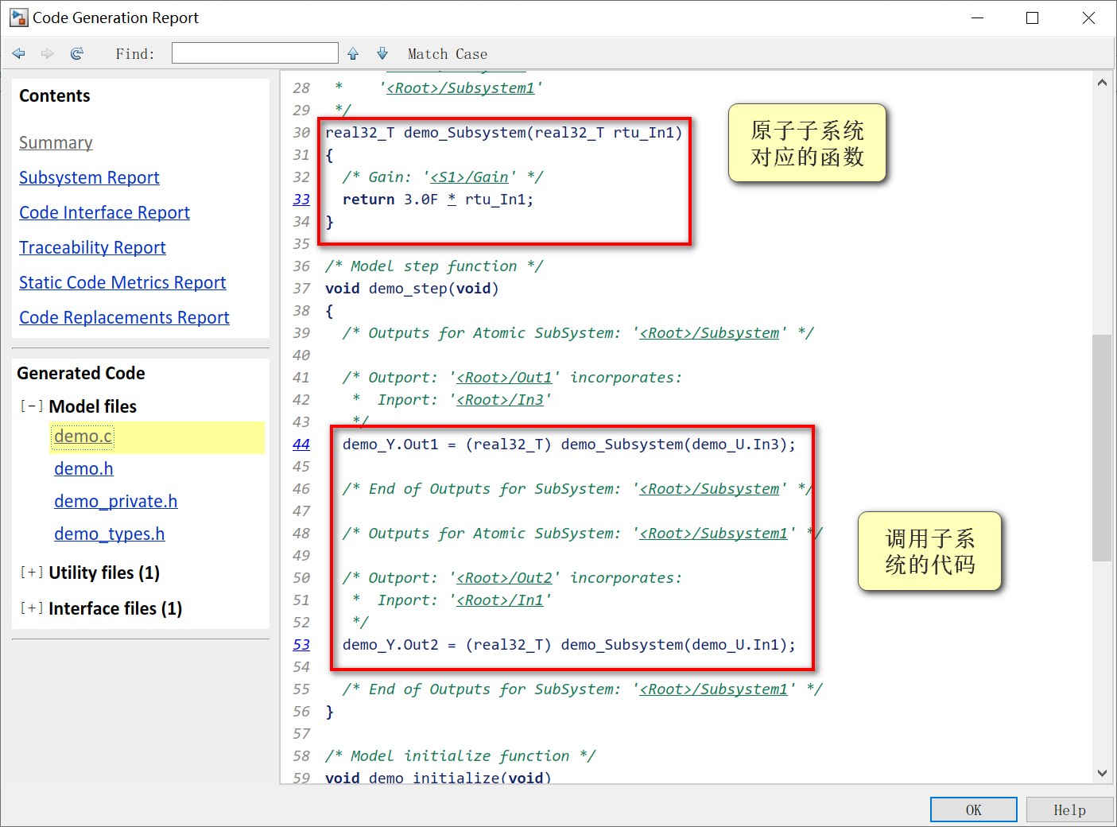Open the demo.h file

[x=83, y=469]
